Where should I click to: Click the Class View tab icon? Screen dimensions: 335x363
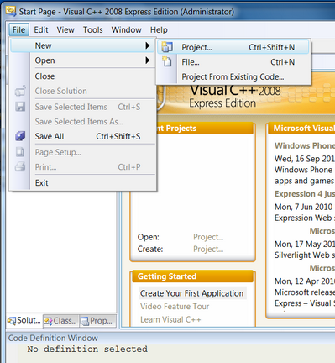tap(48, 321)
